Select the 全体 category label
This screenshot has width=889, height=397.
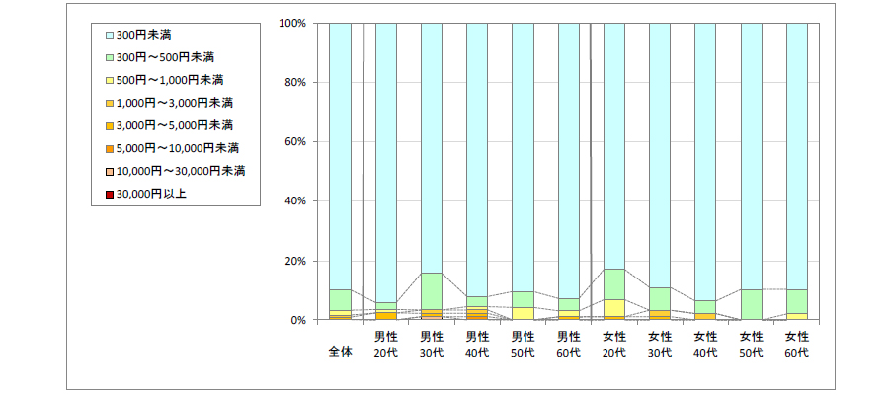pyautogui.click(x=340, y=351)
